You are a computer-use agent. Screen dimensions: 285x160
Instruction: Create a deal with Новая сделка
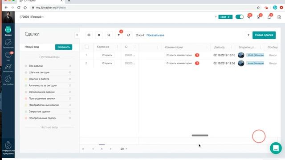pyautogui.click(x=264, y=35)
